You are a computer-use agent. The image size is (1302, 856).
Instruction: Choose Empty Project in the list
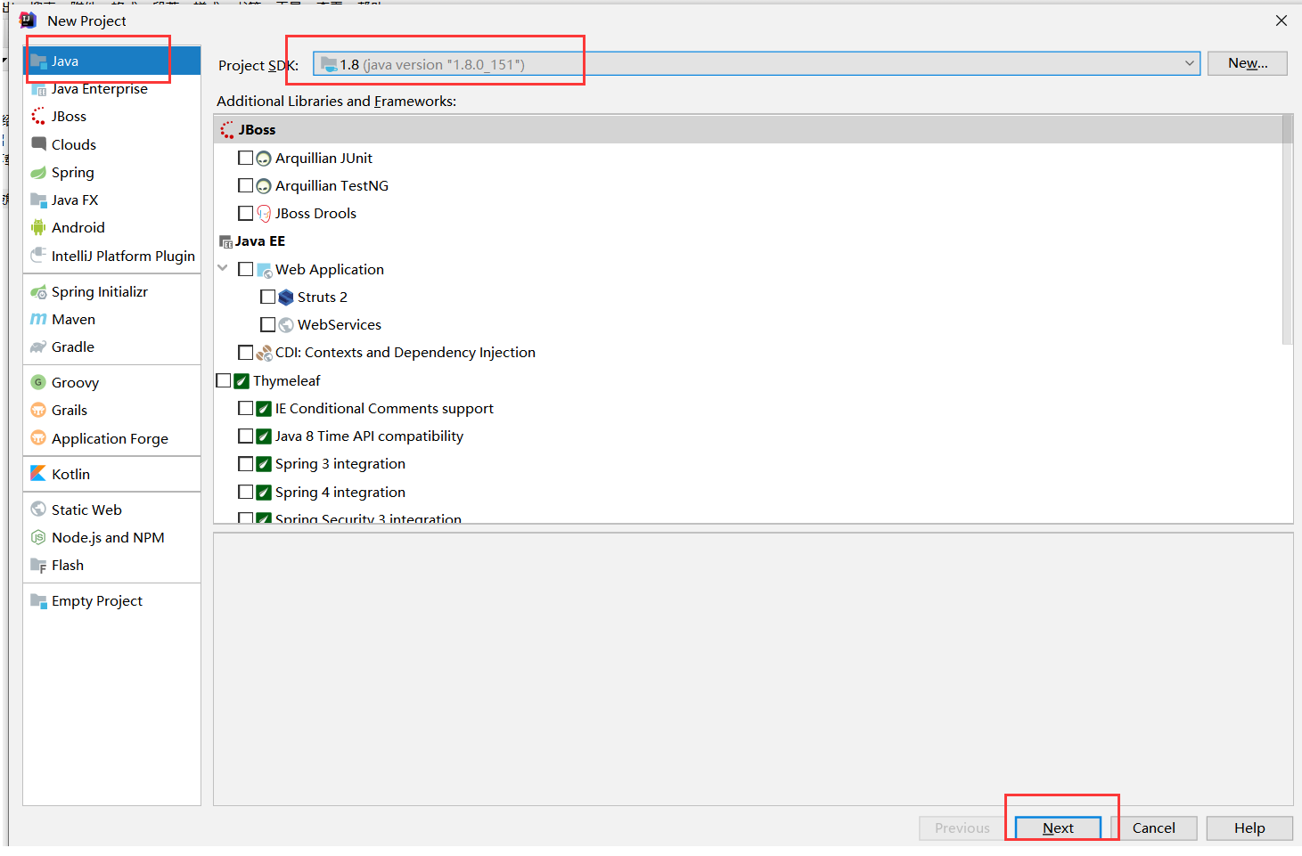point(97,601)
